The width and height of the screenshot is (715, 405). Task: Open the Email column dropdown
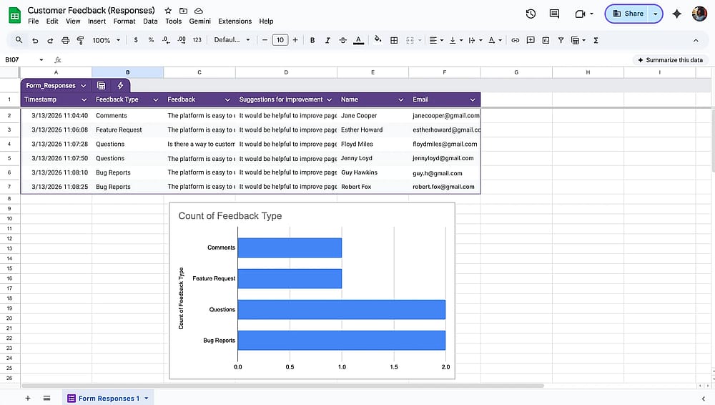[x=473, y=99]
